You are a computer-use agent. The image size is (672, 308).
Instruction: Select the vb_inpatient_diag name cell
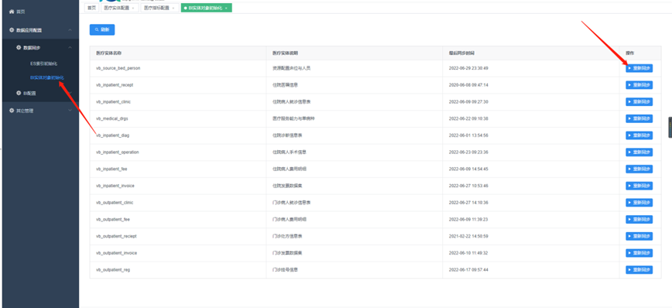(x=178, y=135)
